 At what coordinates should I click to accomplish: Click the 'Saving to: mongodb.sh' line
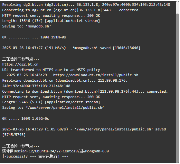pyautogui.click(x=26, y=26)
